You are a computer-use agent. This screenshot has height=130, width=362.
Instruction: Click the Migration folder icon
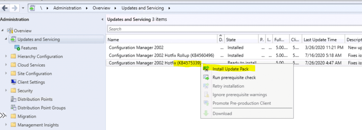[x=13, y=116]
